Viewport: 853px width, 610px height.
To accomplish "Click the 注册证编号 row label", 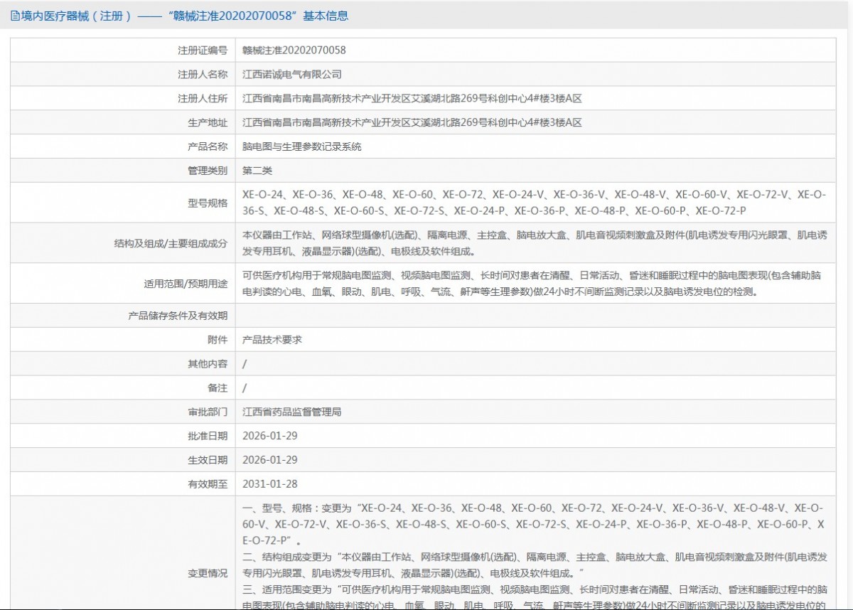I will 203,50.
